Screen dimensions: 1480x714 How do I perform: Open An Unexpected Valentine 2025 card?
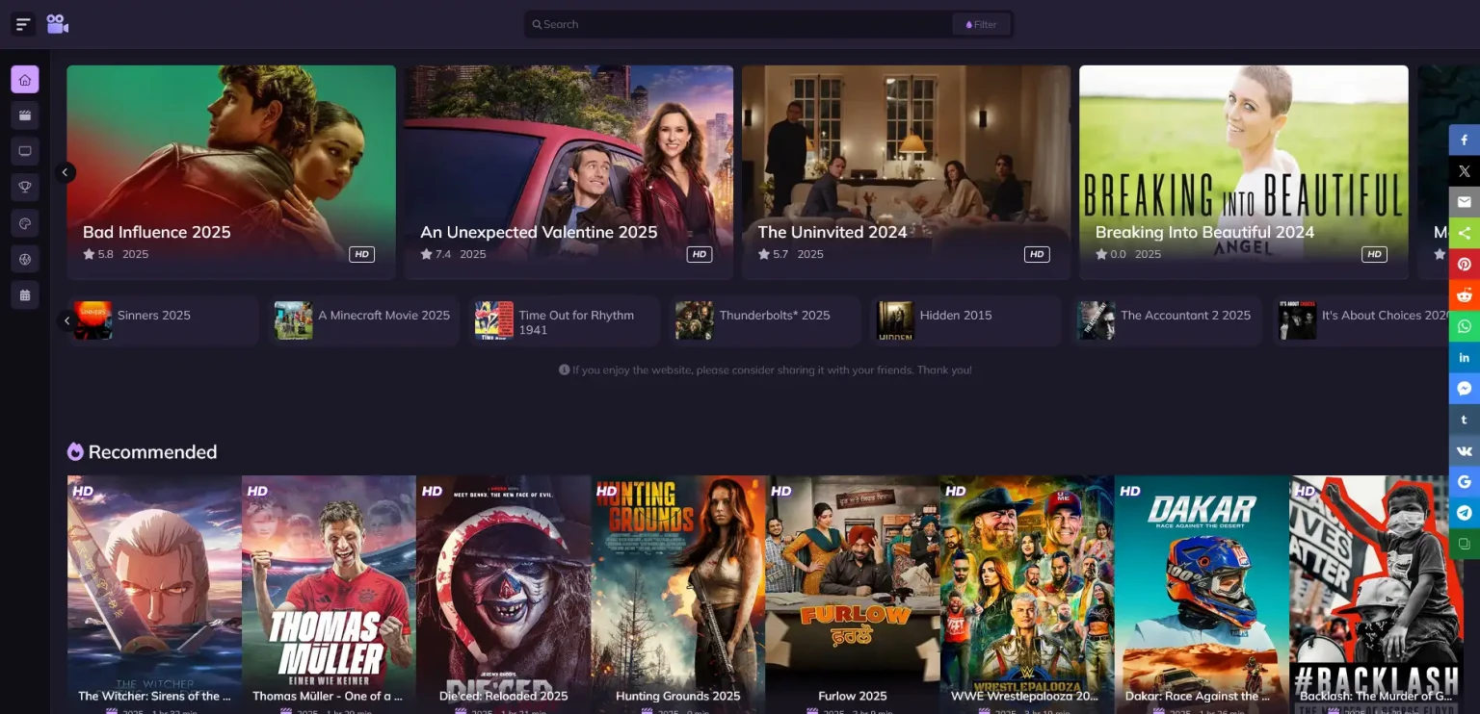(x=568, y=172)
